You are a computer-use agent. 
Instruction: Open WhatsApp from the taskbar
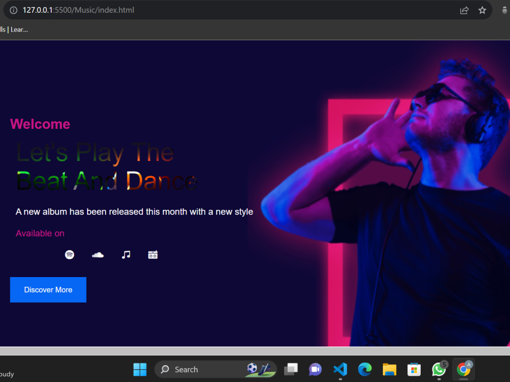click(x=439, y=369)
